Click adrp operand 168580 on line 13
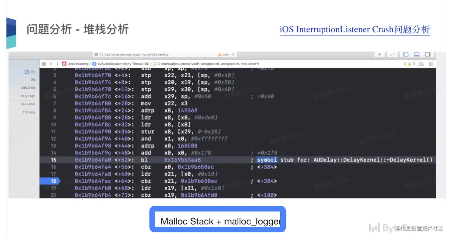The height and width of the screenshot is (238, 450). tap(187, 146)
